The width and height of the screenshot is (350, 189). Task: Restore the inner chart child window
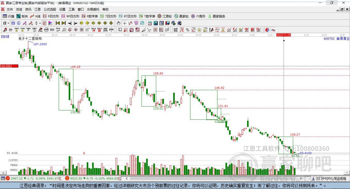tap(342, 9)
